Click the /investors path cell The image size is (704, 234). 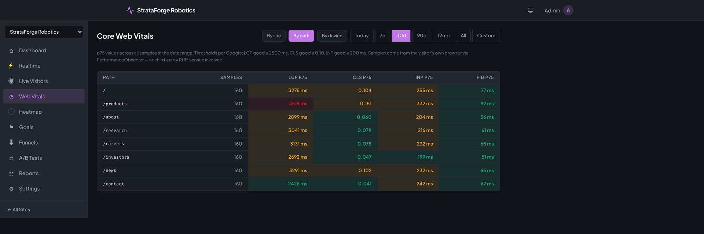116,157
